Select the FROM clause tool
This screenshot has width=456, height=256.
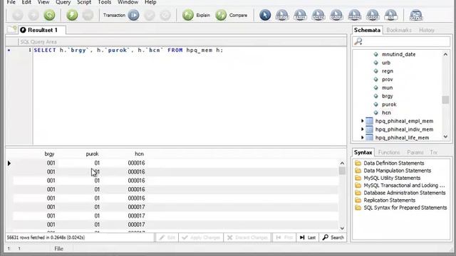(300, 15)
